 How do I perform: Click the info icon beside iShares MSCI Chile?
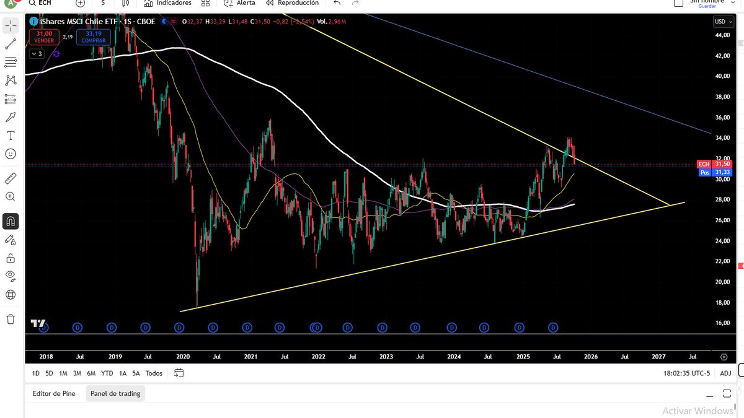pyautogui.click(x=35, y=22)
